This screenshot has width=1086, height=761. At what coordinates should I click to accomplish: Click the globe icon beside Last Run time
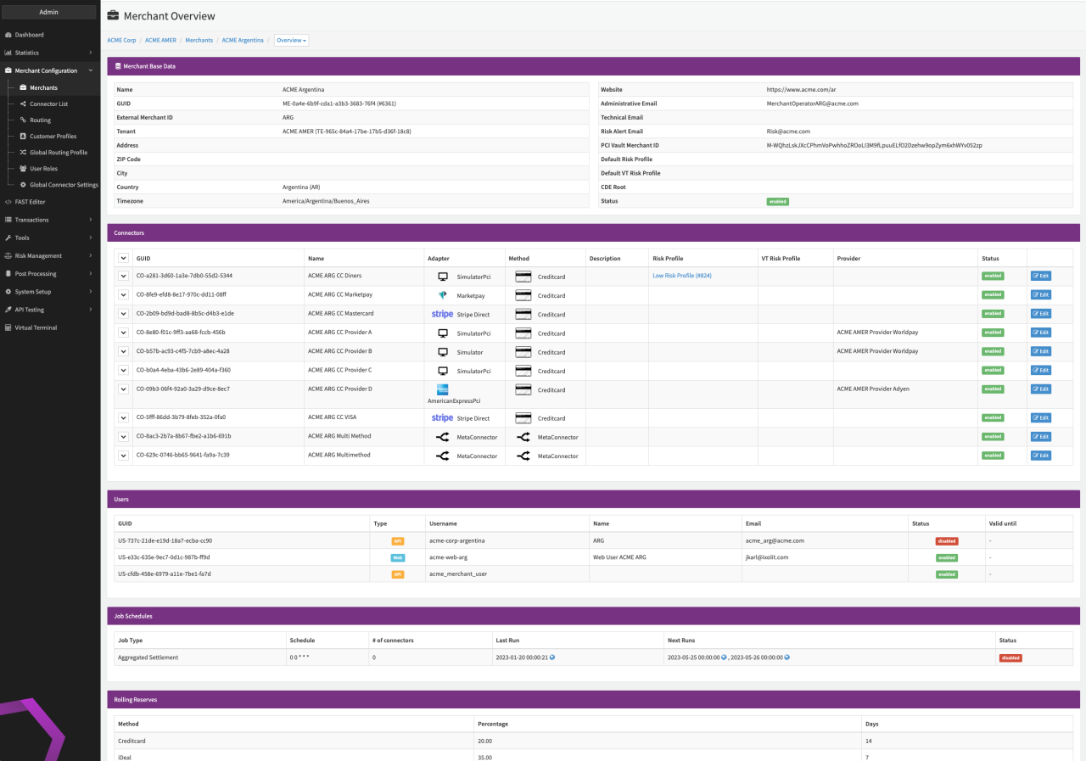pyautogui.click(x=552, y=657)
